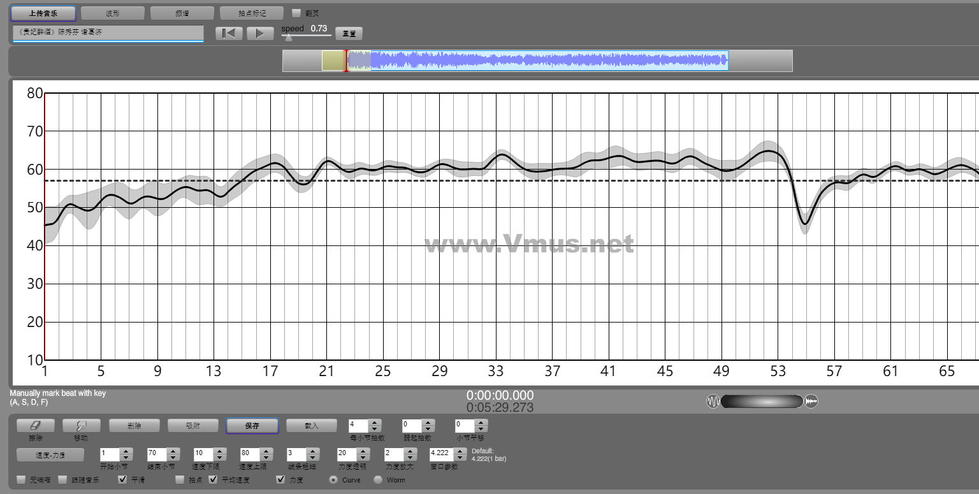Increase the 每小节拍数 beats-per-bar stepper
The image size is (979, 494).
[x=375, y=422]
